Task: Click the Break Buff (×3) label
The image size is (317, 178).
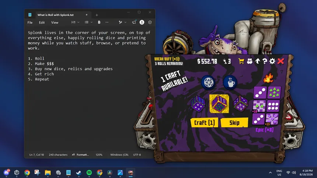Action: 167,59
